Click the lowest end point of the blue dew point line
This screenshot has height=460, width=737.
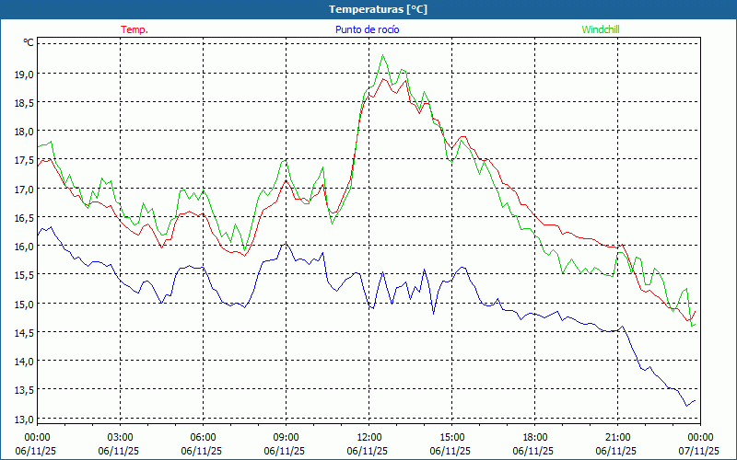pos(686,406)
